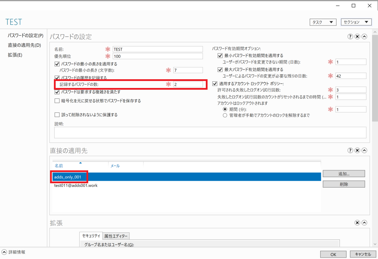The image size is (378, 259).
Task: Toggle パスワードの履歴を記録する checkbox
Action: click(x=57, y=78)
